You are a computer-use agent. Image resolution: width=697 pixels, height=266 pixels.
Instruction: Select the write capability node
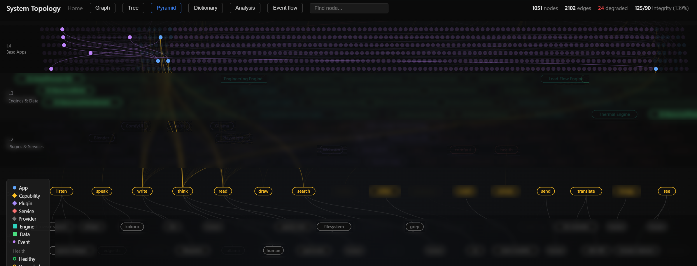(142, 191)
